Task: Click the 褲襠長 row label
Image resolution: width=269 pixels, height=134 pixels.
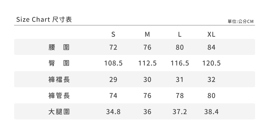Action: point(59,80)
